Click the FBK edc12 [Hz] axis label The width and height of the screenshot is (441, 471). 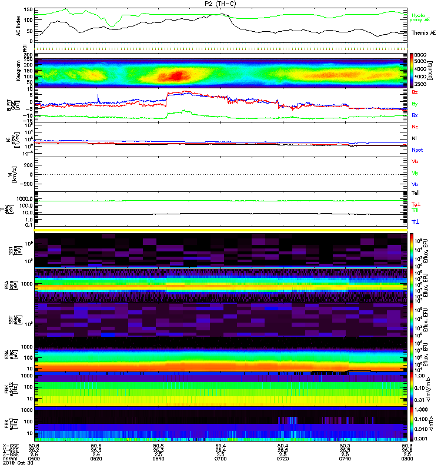pyautogui.click(x=10, y=389)
